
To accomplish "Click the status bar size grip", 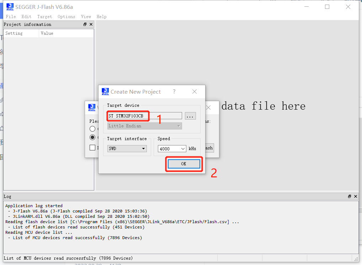I will 356,259.
